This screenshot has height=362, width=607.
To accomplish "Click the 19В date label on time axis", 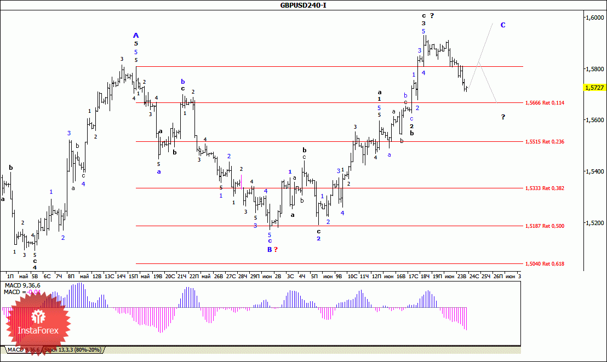I will point(158,277).
